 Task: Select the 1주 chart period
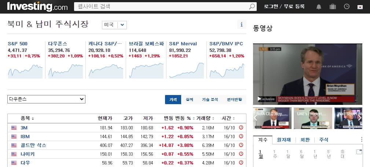pos(274,154)
